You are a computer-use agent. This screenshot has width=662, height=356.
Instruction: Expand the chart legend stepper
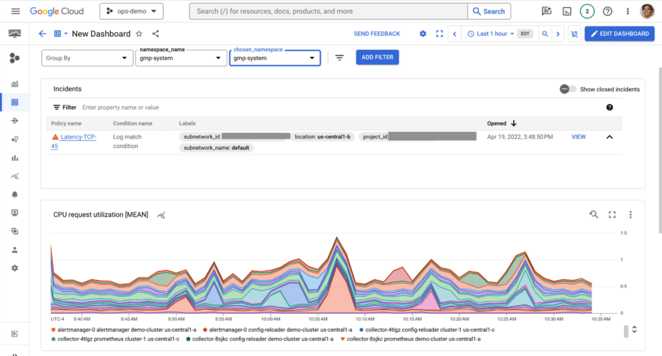(x=634, y=330)
